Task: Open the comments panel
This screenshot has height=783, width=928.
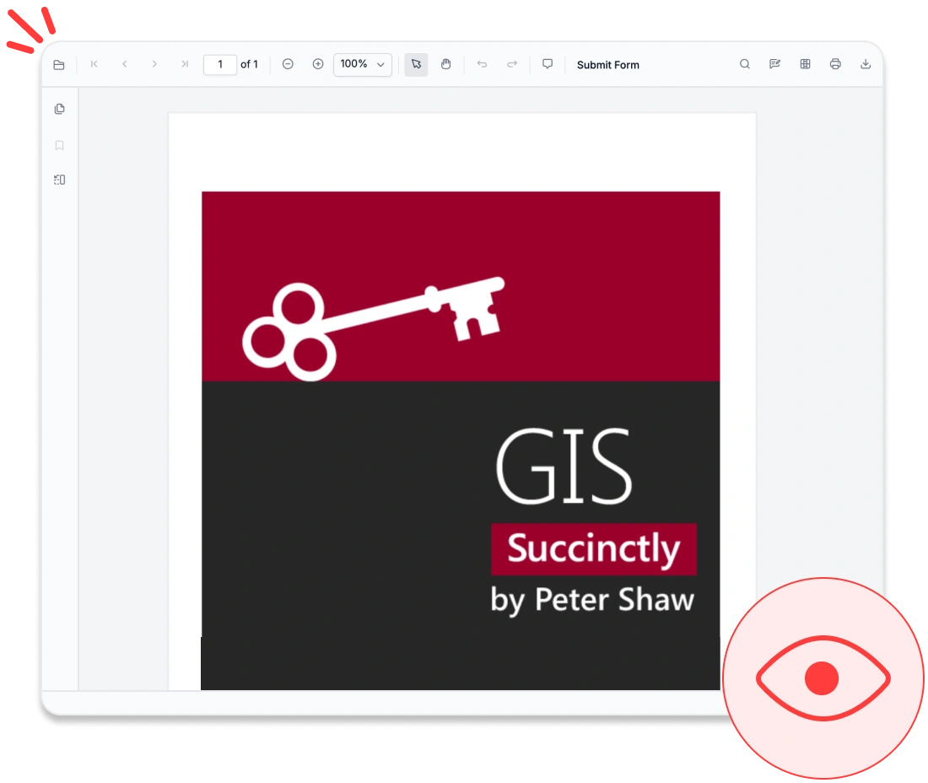Action: point(548,63)
